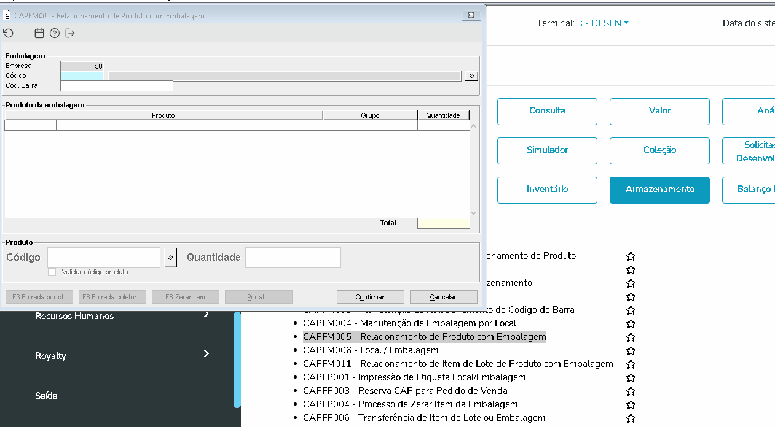The image size is (775, 427).
Task: Open the Valor tab button
Action: [659, 111]
